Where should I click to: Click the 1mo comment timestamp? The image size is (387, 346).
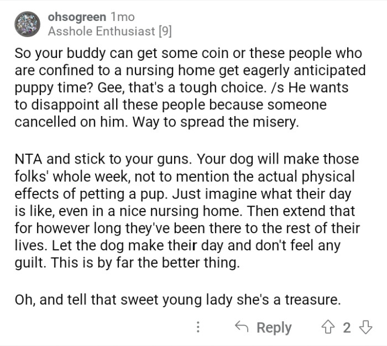pyautogui.click(x=123, y=17)
